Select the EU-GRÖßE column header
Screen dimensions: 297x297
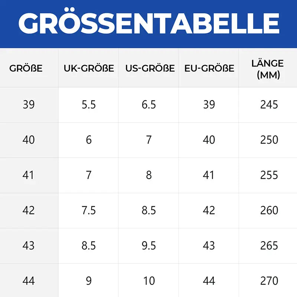coord(209,68)
